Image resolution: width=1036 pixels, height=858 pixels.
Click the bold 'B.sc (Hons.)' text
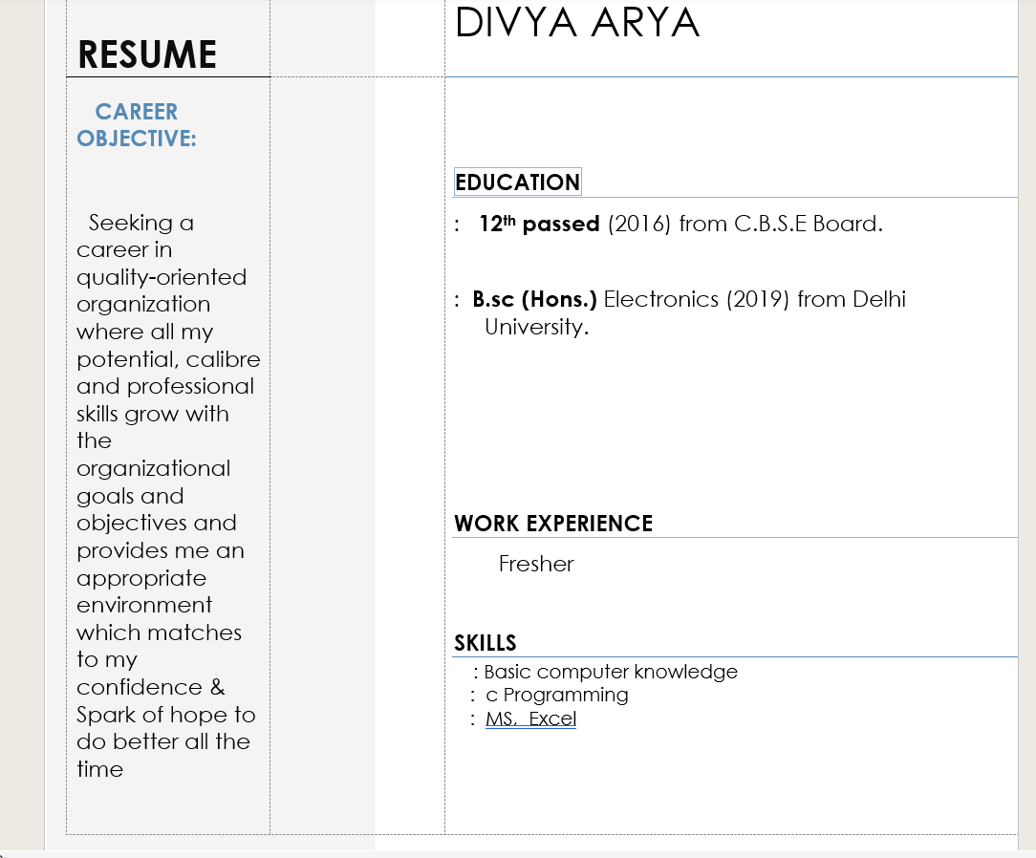point(534,300)
